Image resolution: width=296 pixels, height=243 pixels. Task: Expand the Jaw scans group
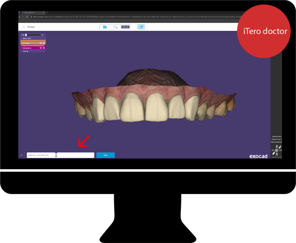[x=22, y=43]
